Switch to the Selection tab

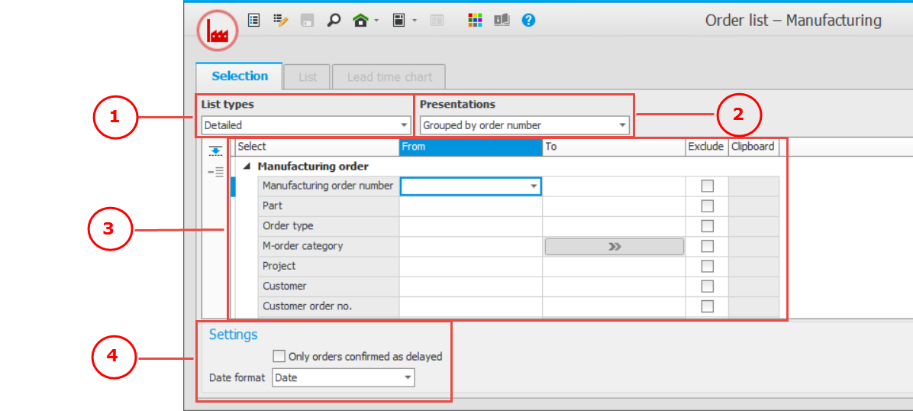pos(240,76)
